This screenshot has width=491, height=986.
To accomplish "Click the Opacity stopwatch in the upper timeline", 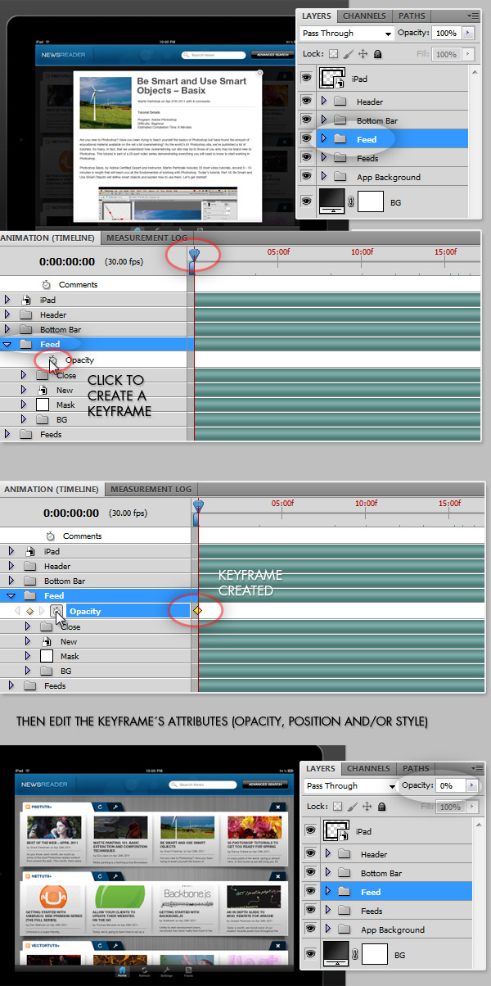I will (53, 360).
